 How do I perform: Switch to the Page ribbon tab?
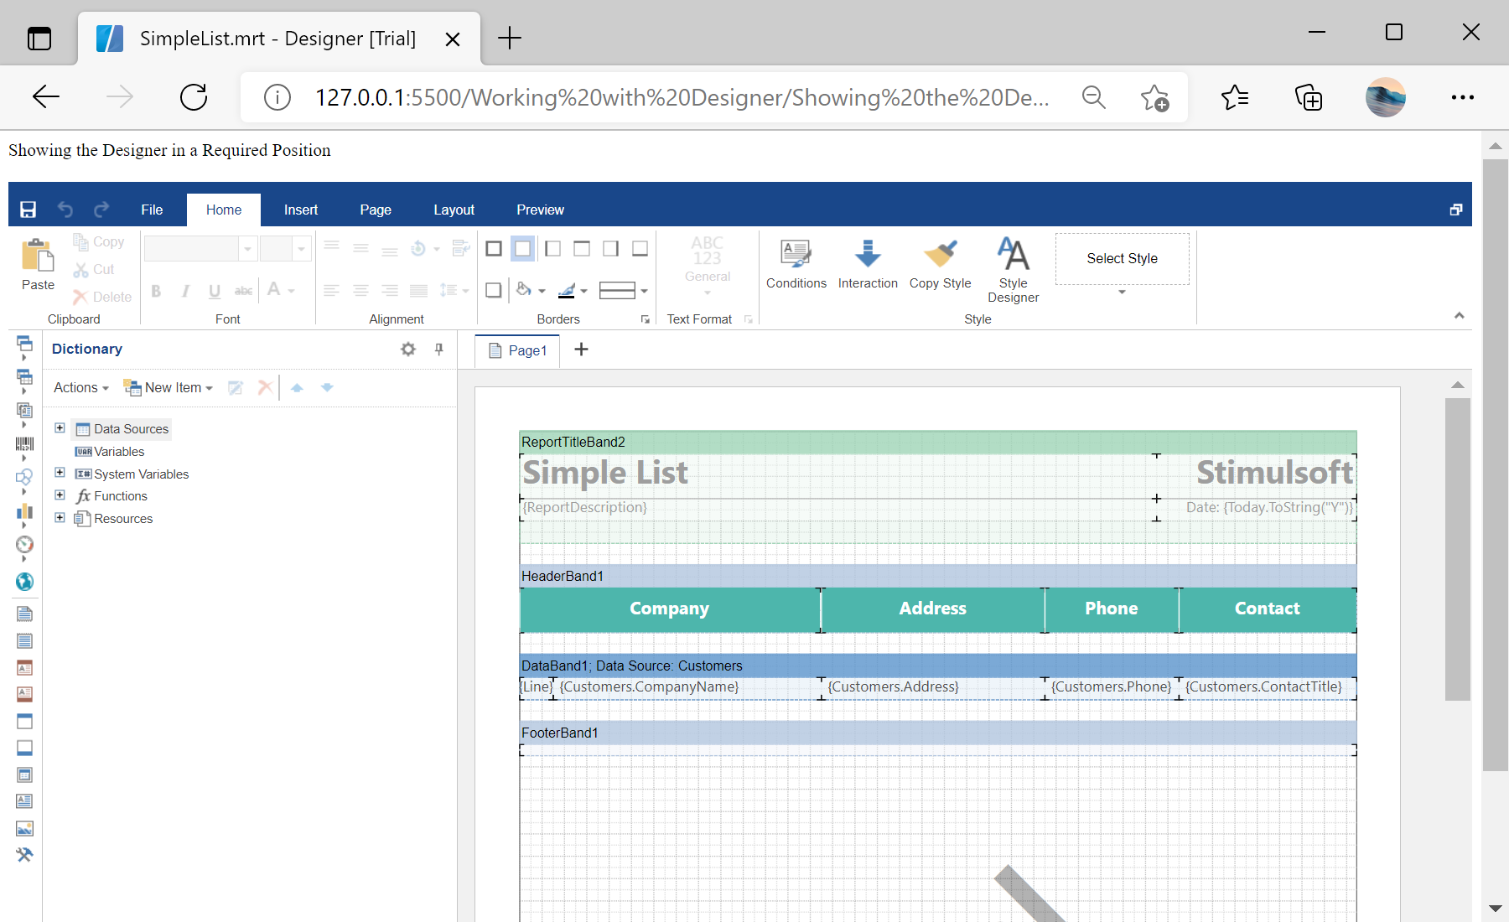376,210
